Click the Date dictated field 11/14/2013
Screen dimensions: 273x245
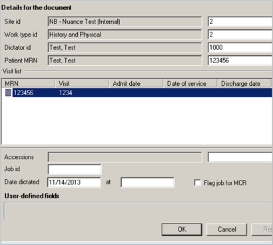tap(74, 182)
